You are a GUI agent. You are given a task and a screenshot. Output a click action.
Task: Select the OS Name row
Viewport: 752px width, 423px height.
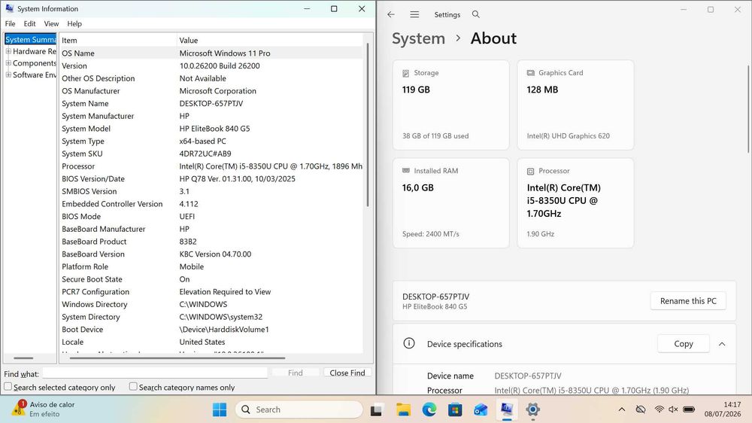(211, 53)
